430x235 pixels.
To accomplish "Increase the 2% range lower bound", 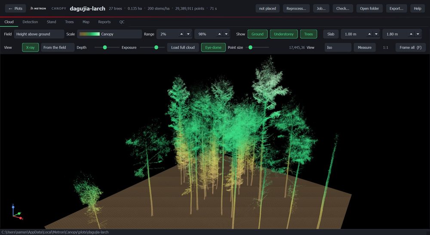I will point(181,34).
